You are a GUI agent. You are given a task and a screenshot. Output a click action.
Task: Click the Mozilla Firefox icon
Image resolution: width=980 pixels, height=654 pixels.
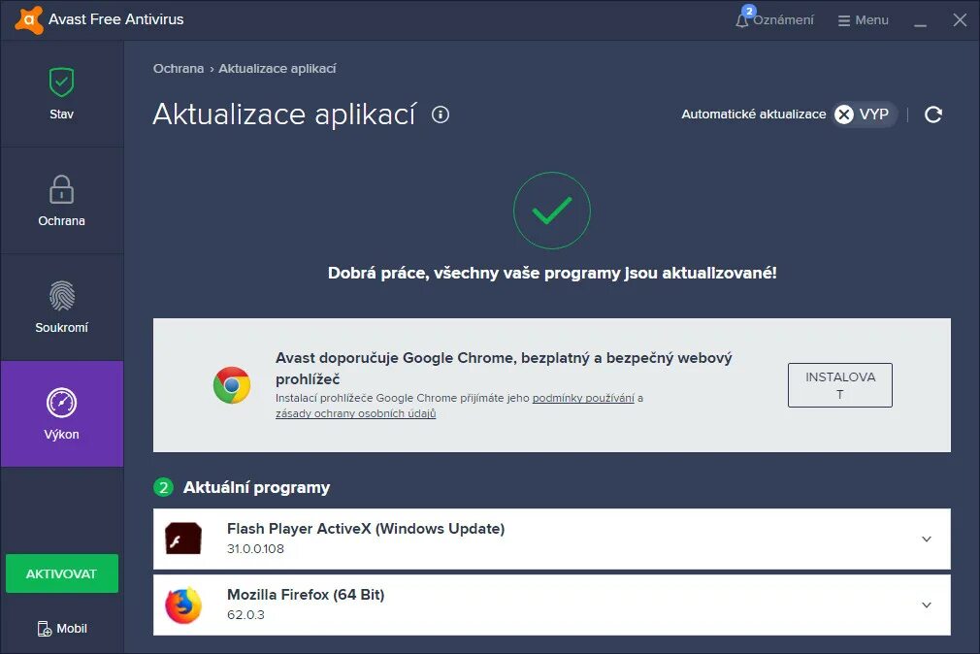[183, 605]
